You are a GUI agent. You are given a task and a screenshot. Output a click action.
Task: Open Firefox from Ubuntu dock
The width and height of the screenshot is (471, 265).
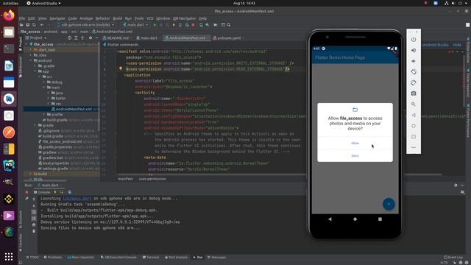pyautogui.click(x=9, y=15)
